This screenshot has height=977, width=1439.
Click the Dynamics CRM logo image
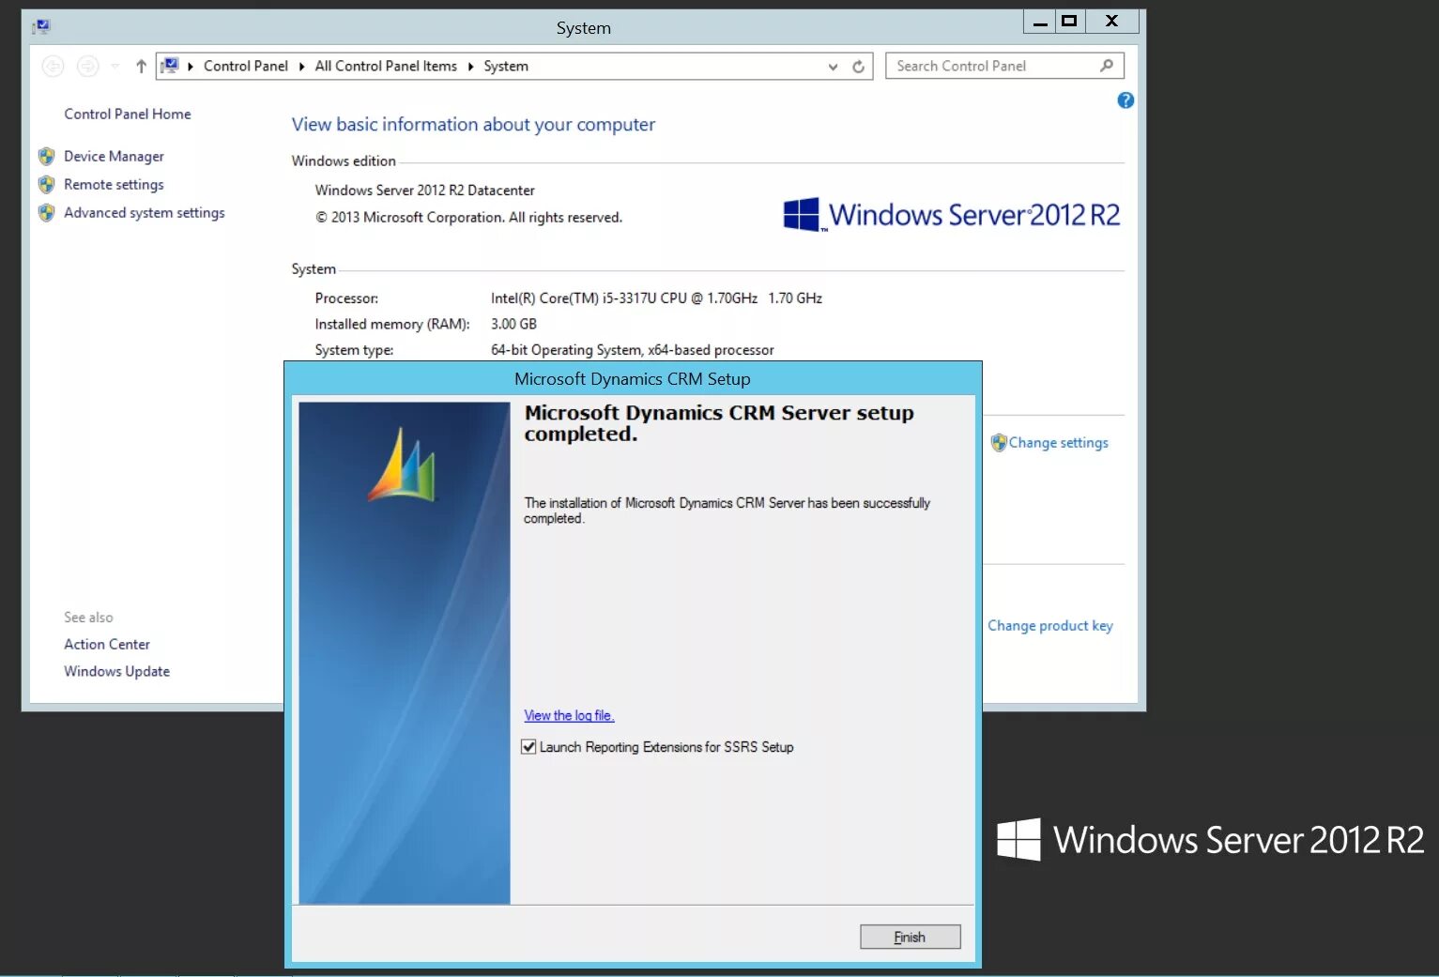[x=403, y=465]
